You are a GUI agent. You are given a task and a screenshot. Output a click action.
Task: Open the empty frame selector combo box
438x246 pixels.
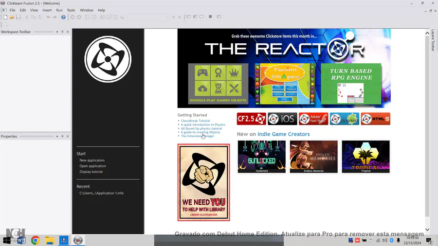pos(148,18)
